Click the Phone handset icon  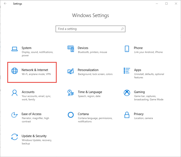[x=127, y=49]
